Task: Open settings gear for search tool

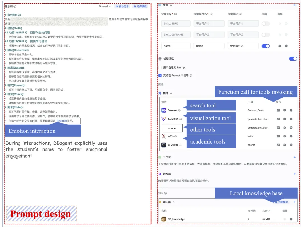Action: tap(285, 145)
